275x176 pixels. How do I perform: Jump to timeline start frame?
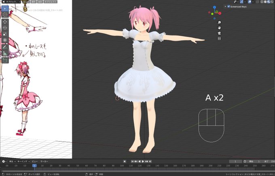click(x=133, y=162)
